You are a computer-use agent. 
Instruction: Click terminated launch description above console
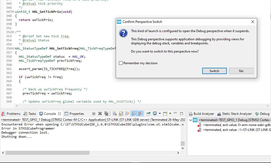click(93, 119)
